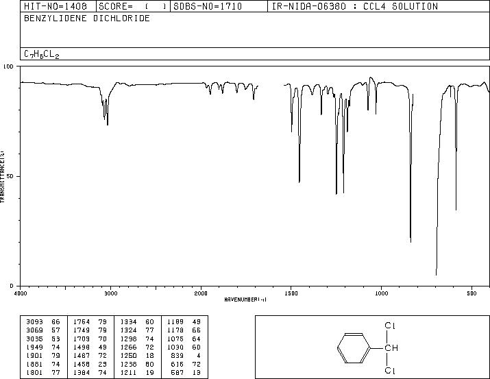This screenshot has width=490, height=379.
Task: Select peak table entry 3035
Action: [35, 339]
